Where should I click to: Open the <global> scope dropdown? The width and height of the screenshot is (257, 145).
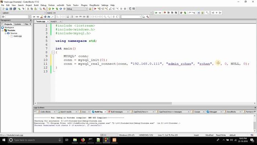click(24, 13)
